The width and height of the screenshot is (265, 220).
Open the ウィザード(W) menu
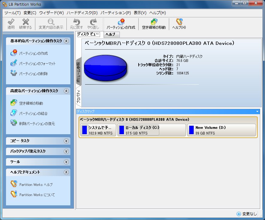[52, 13]
